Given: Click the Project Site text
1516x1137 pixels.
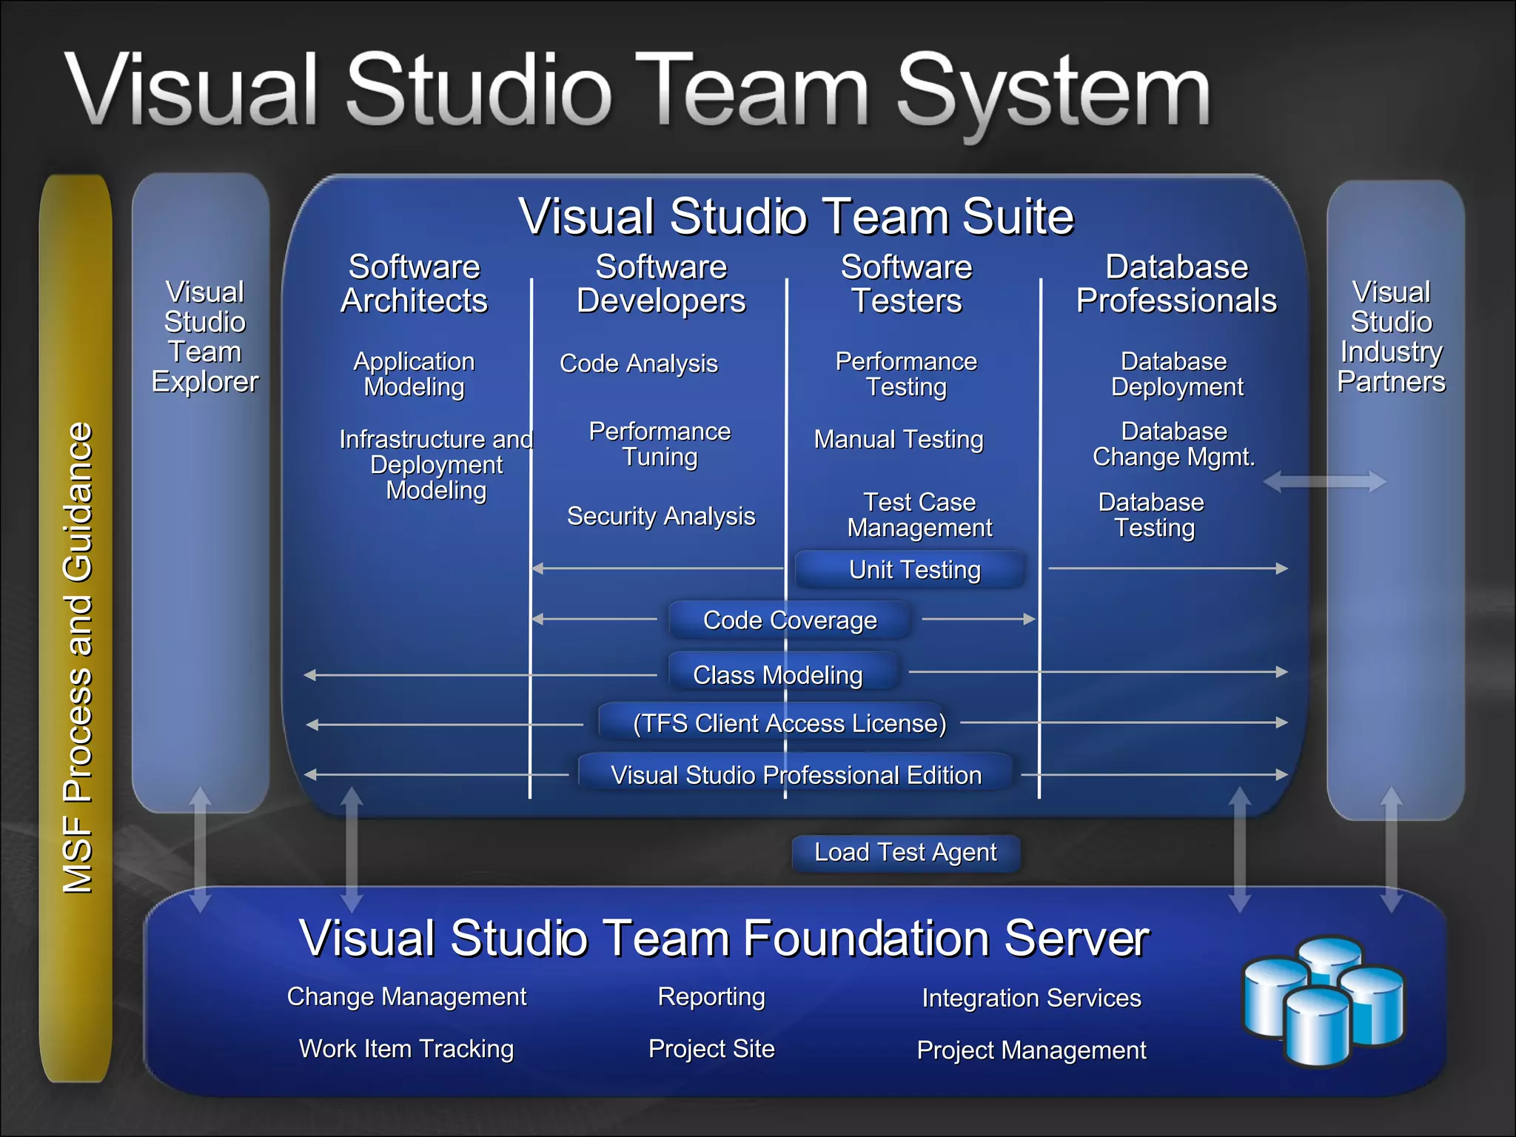Looking at the screenshot, I should (x=711, y=1049).
